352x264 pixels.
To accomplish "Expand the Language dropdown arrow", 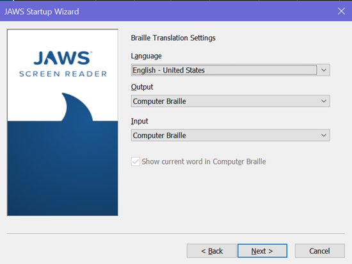I will click(323, 70).
